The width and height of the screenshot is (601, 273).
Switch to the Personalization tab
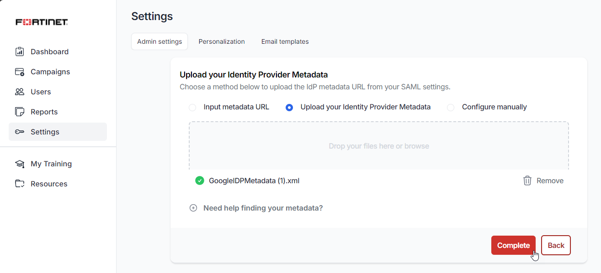[222, 41]
